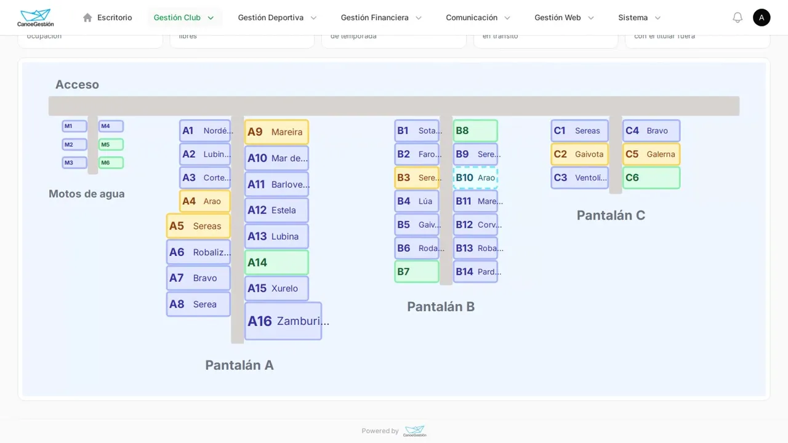This screenshot has height=443, width=788.
Task: Open berth C1 Sereas
Action: point(579,130)
